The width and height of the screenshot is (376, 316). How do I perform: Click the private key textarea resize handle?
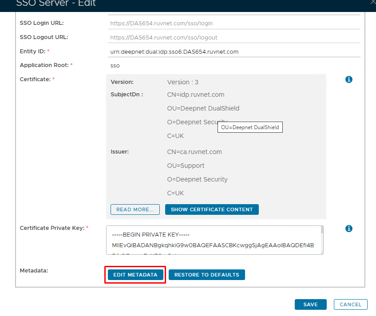322,253
